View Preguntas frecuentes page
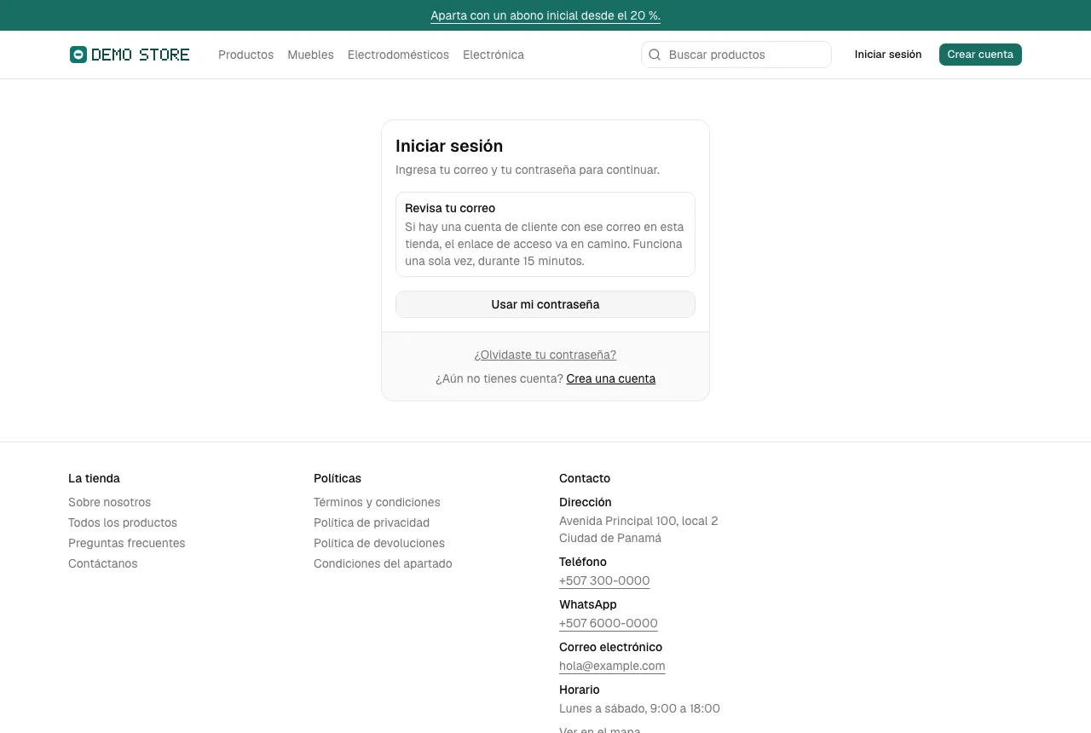This screenshot has width=1091, height=733. pos(126,543)
